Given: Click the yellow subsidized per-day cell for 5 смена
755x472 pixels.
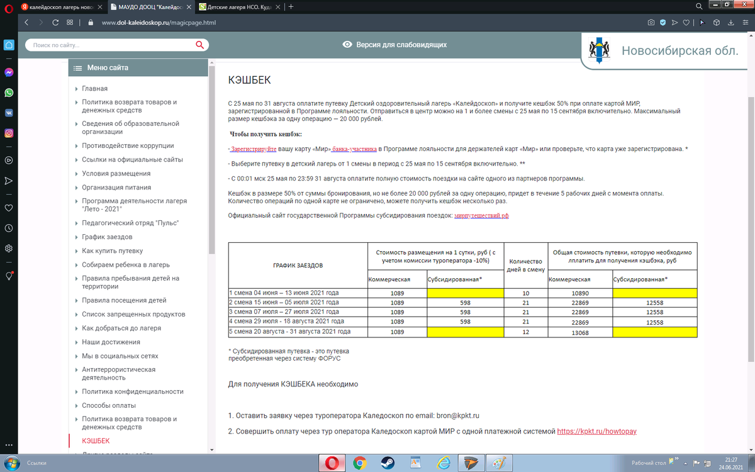Looking at the screenshot, I should click(464, 332).
